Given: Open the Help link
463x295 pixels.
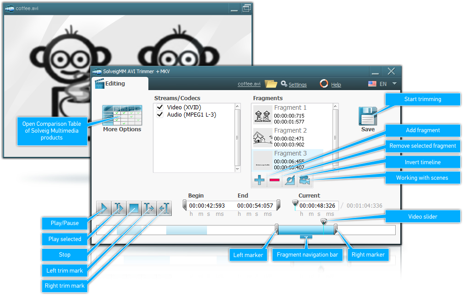Looking at the screenshot, I should 336,85.
